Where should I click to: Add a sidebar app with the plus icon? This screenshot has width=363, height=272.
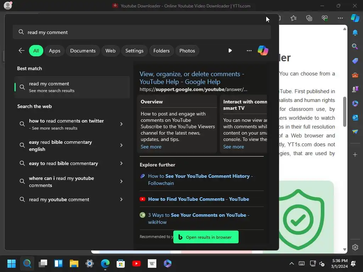point(355,154)
